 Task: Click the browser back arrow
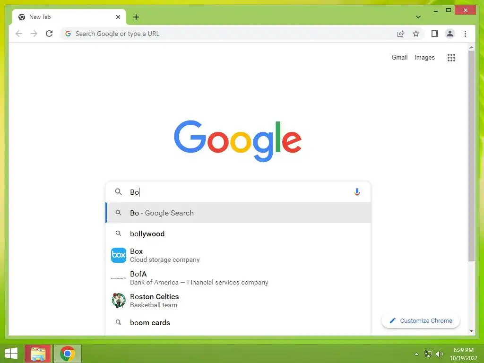point(19,34)
